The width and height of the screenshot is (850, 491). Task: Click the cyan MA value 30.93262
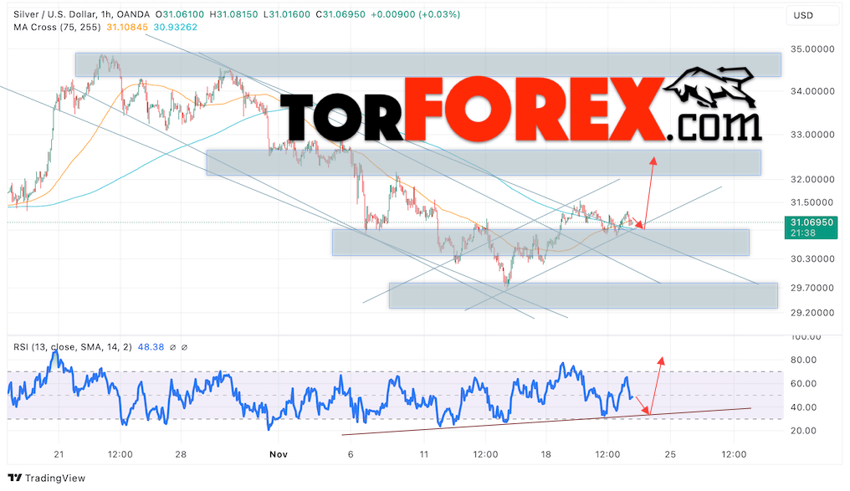coord(175,27)
